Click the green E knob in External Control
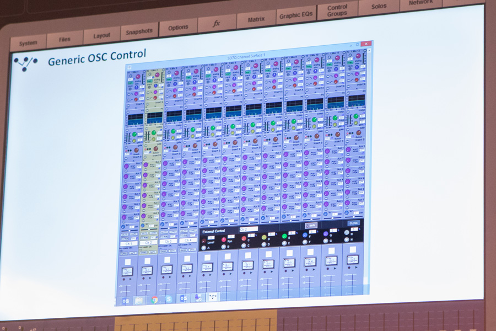 click(284, 236)
